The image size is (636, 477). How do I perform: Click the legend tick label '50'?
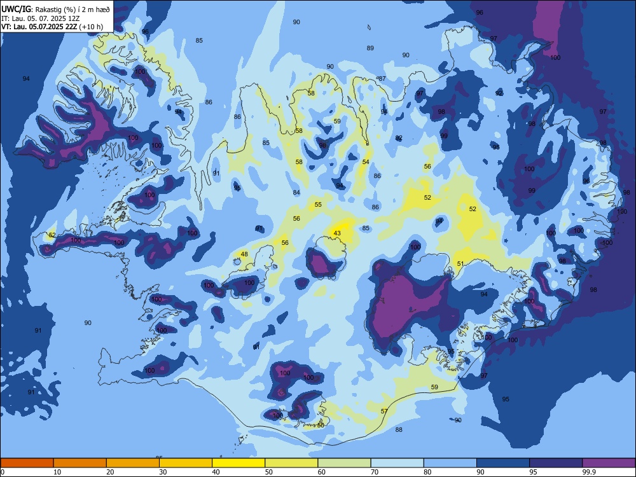tap(268, 472)
